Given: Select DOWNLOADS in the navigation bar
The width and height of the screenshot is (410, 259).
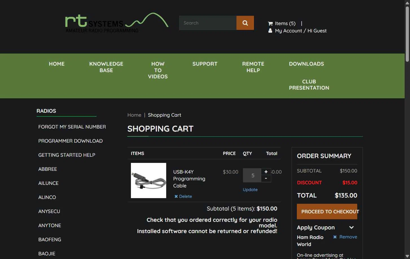Looking at the screenshot, I should 306,64.
